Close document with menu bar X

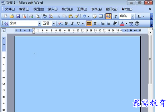tap(150, 9)
